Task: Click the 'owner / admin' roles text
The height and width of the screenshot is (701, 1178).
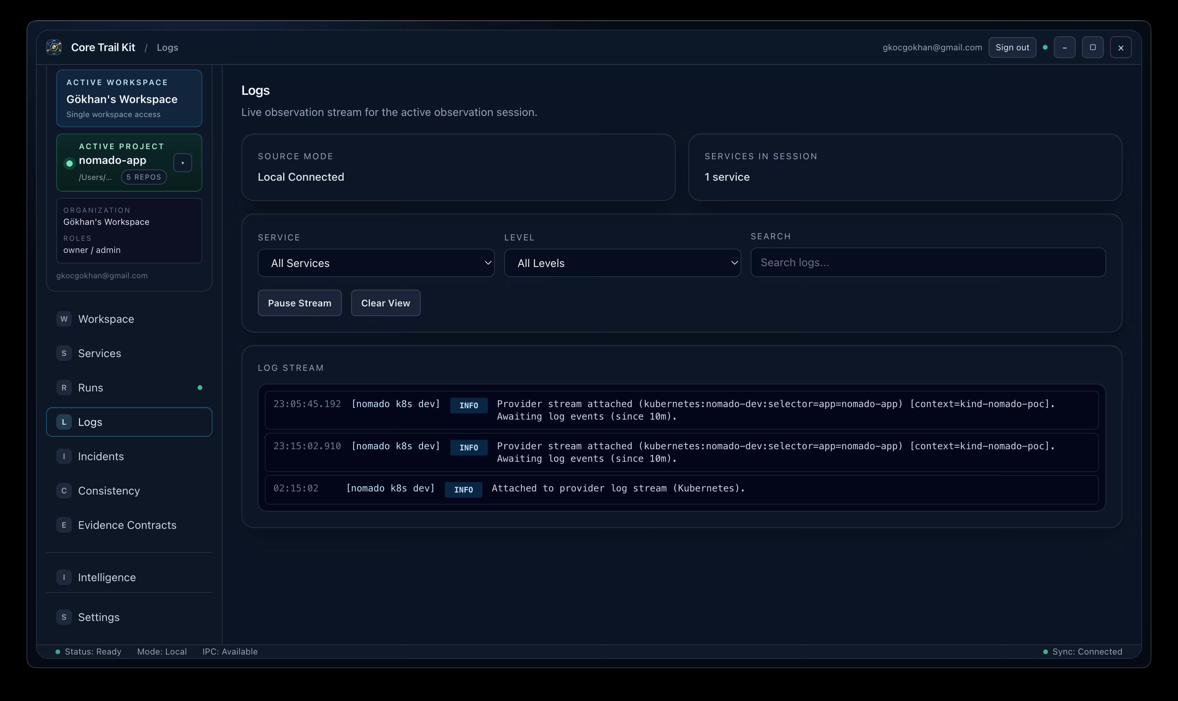Action: (92, 250)
